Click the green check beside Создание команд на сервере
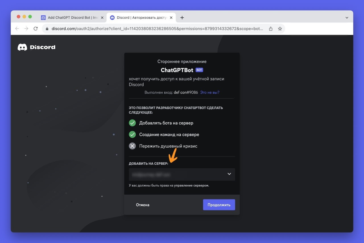 click(132, 134)
